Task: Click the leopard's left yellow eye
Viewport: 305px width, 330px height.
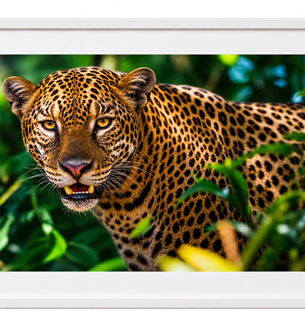Action: point(49,125)
